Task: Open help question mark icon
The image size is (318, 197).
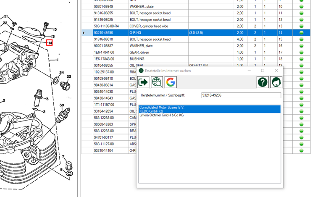Action: click(x=263, y=82)
